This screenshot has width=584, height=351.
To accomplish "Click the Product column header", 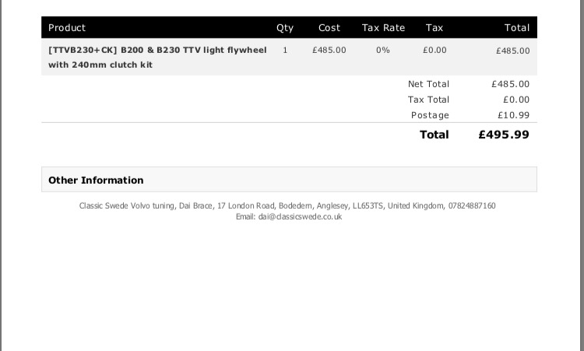I will pyautogui.click(x=67, y=27).
